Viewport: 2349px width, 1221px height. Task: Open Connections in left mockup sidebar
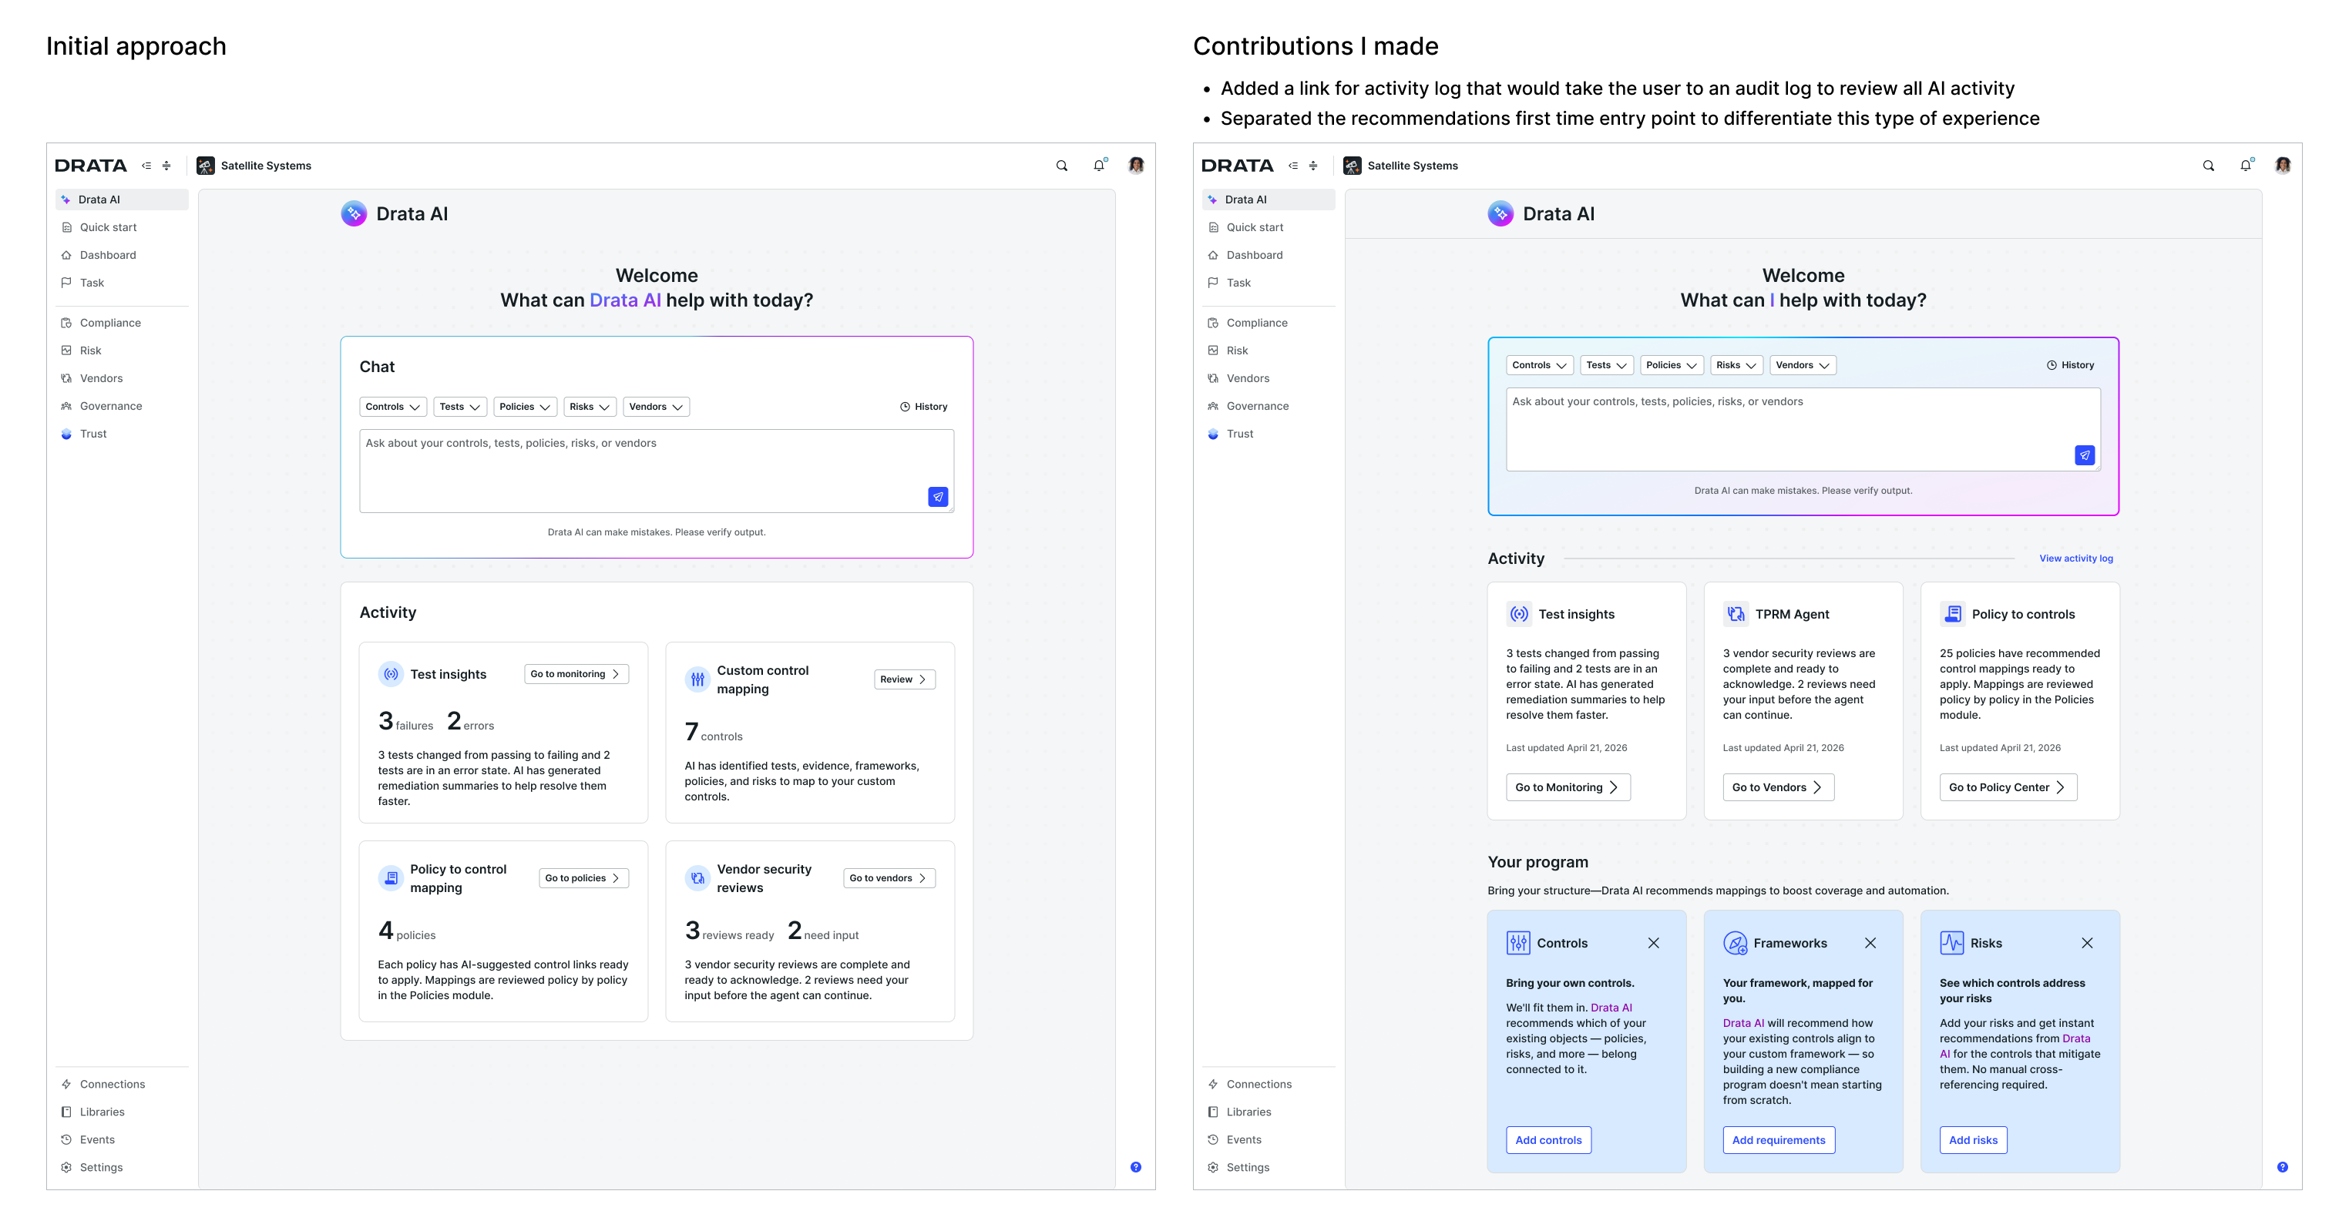121,1085
